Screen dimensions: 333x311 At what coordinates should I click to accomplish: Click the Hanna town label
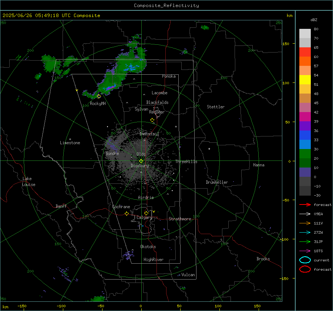point(259,165)
